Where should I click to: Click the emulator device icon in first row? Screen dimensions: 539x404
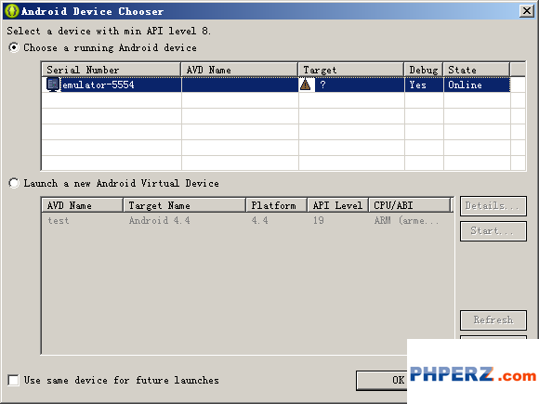click(x=53, y=85)
